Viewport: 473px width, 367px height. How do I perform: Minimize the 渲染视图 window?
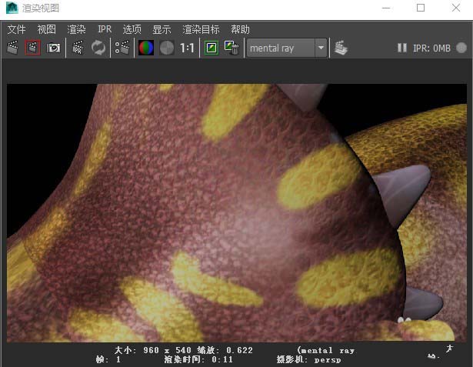(x=386, y=8)
